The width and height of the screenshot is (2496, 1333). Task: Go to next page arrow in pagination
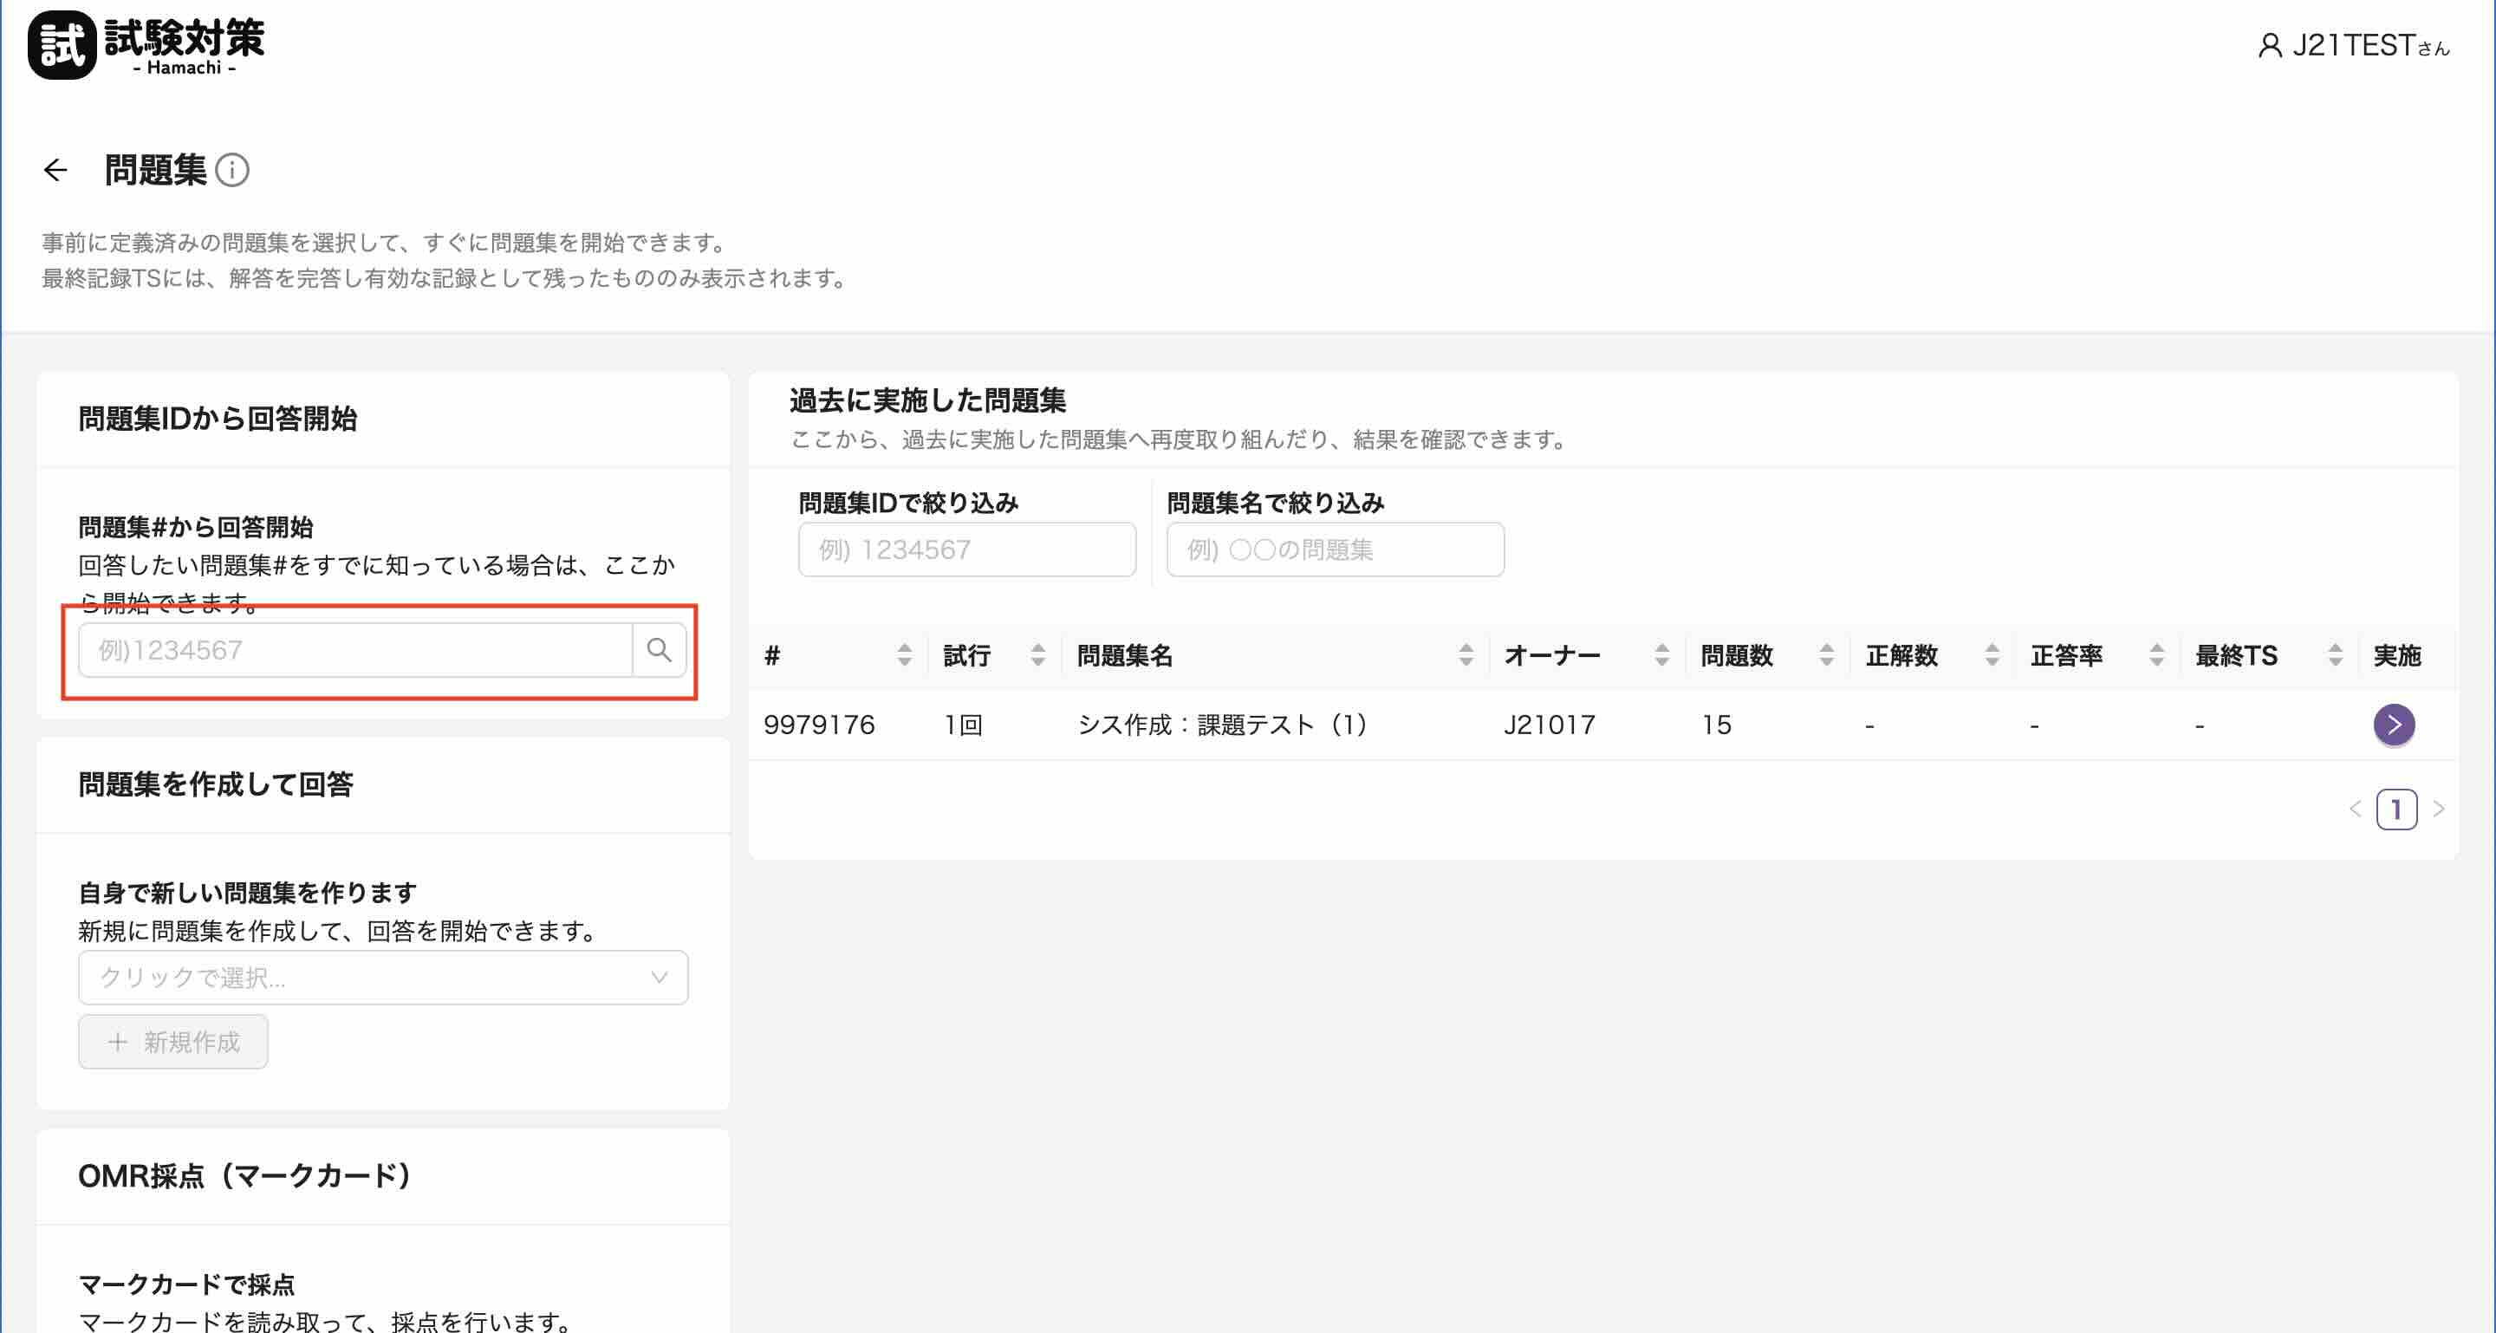(x=2439, y=809)
